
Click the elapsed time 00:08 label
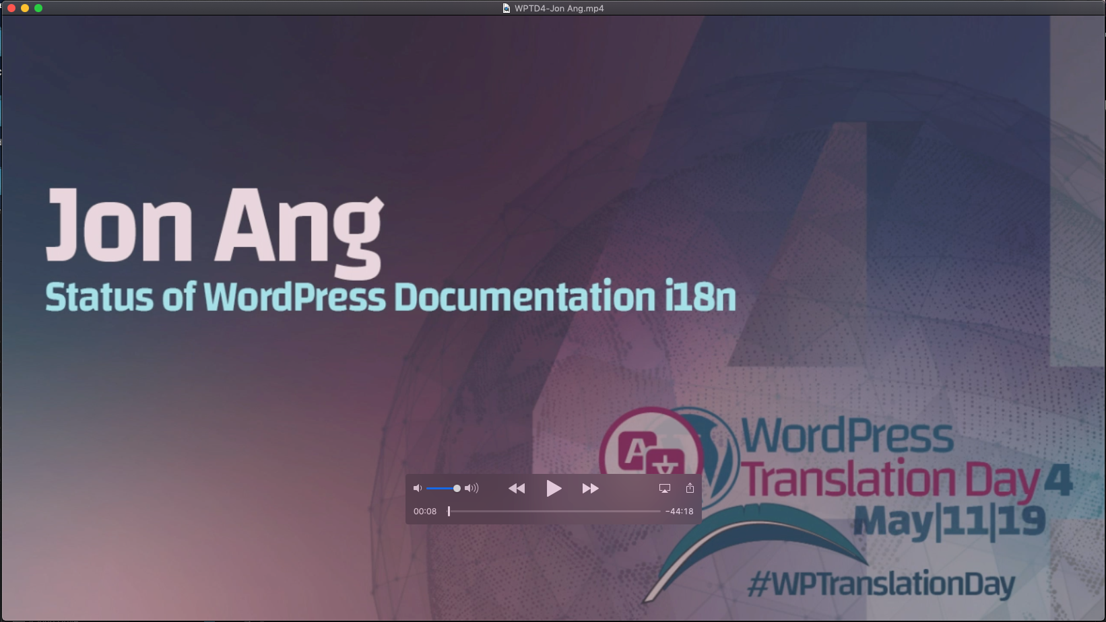(425, 512)
